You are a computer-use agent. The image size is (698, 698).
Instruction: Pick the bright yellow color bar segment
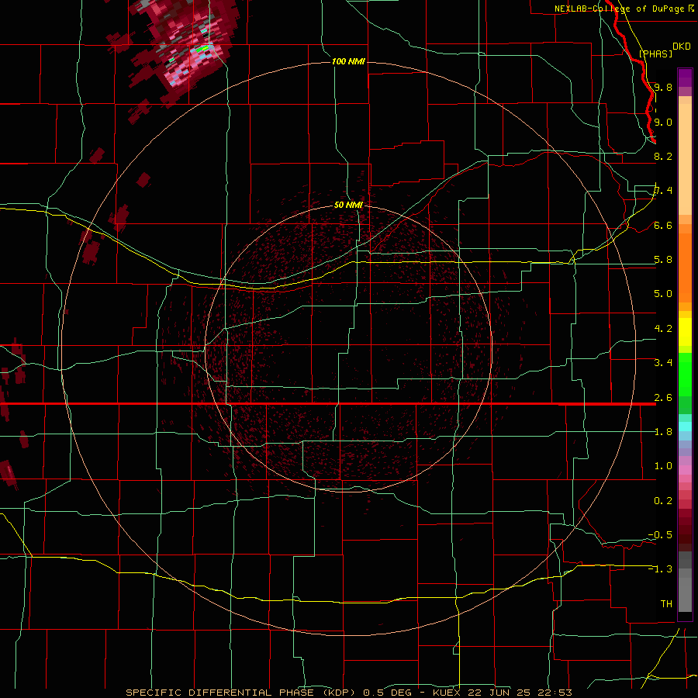[x=685, y=332]
